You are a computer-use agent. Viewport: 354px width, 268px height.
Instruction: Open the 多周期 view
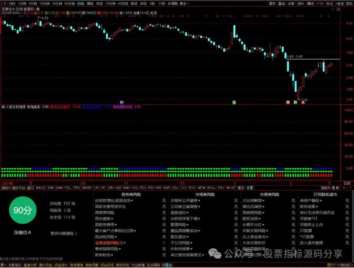click(172, 4)
